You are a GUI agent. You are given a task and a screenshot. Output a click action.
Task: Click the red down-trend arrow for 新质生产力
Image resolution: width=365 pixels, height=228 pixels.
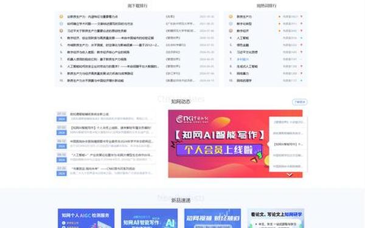point(302,16)
